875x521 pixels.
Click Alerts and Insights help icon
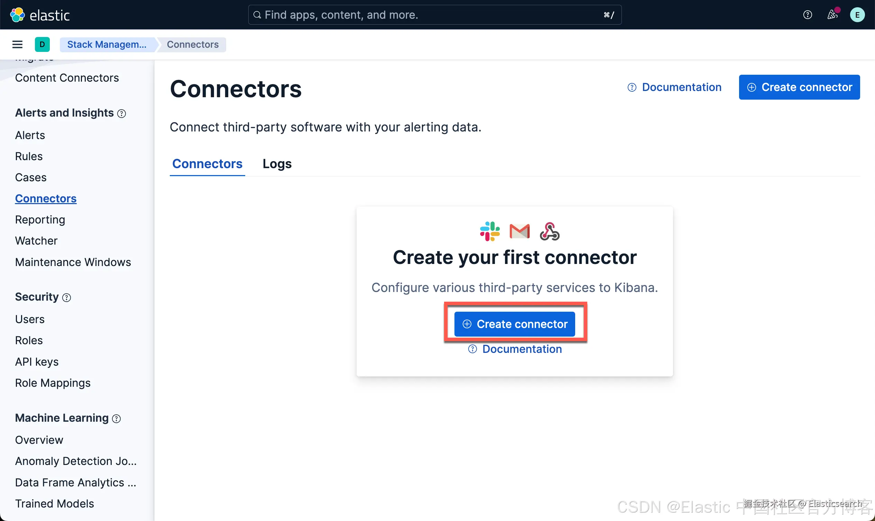point(121,113)
